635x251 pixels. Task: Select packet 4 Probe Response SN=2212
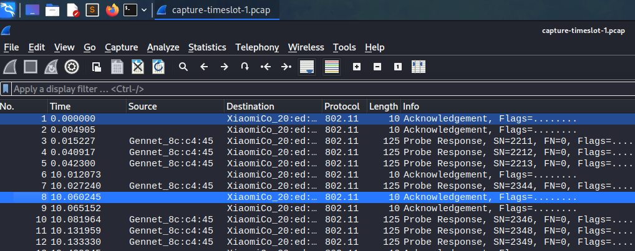(317, 153)
